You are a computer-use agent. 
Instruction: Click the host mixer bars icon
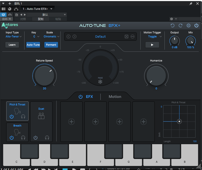click(x=4, y=9)
